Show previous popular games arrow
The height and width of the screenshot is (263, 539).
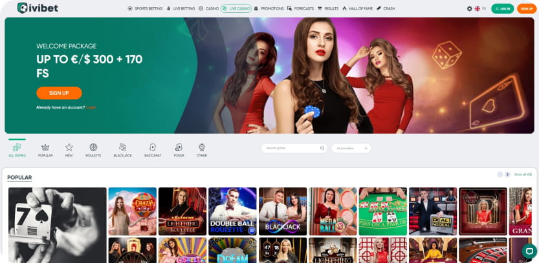pos(500,174)
